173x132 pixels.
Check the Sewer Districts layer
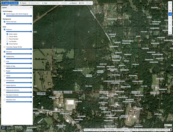click(5, 85)
